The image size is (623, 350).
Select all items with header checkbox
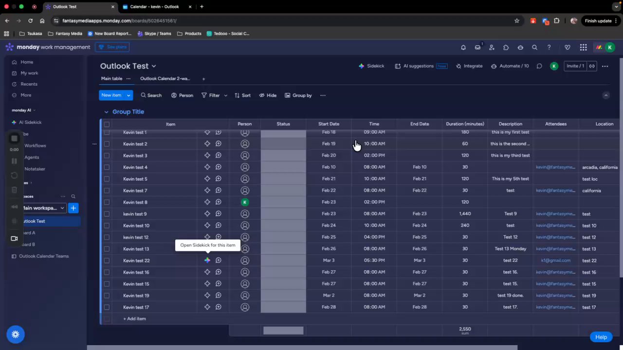pyautogui.click(x=107, y=124)
